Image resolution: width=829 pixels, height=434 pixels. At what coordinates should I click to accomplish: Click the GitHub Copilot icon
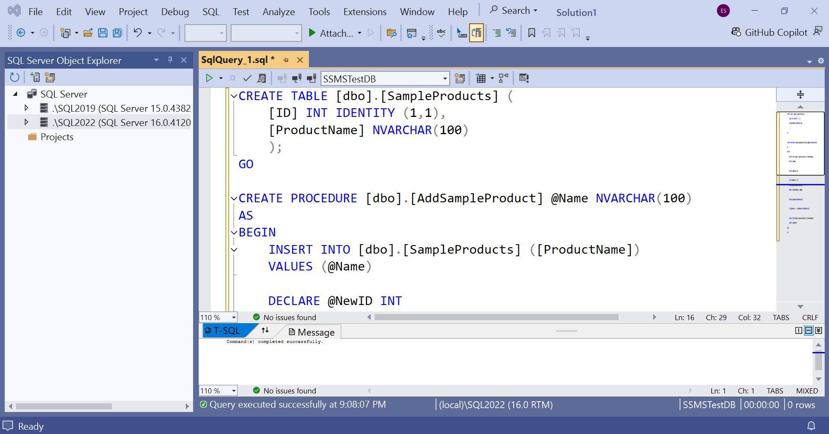736,32
